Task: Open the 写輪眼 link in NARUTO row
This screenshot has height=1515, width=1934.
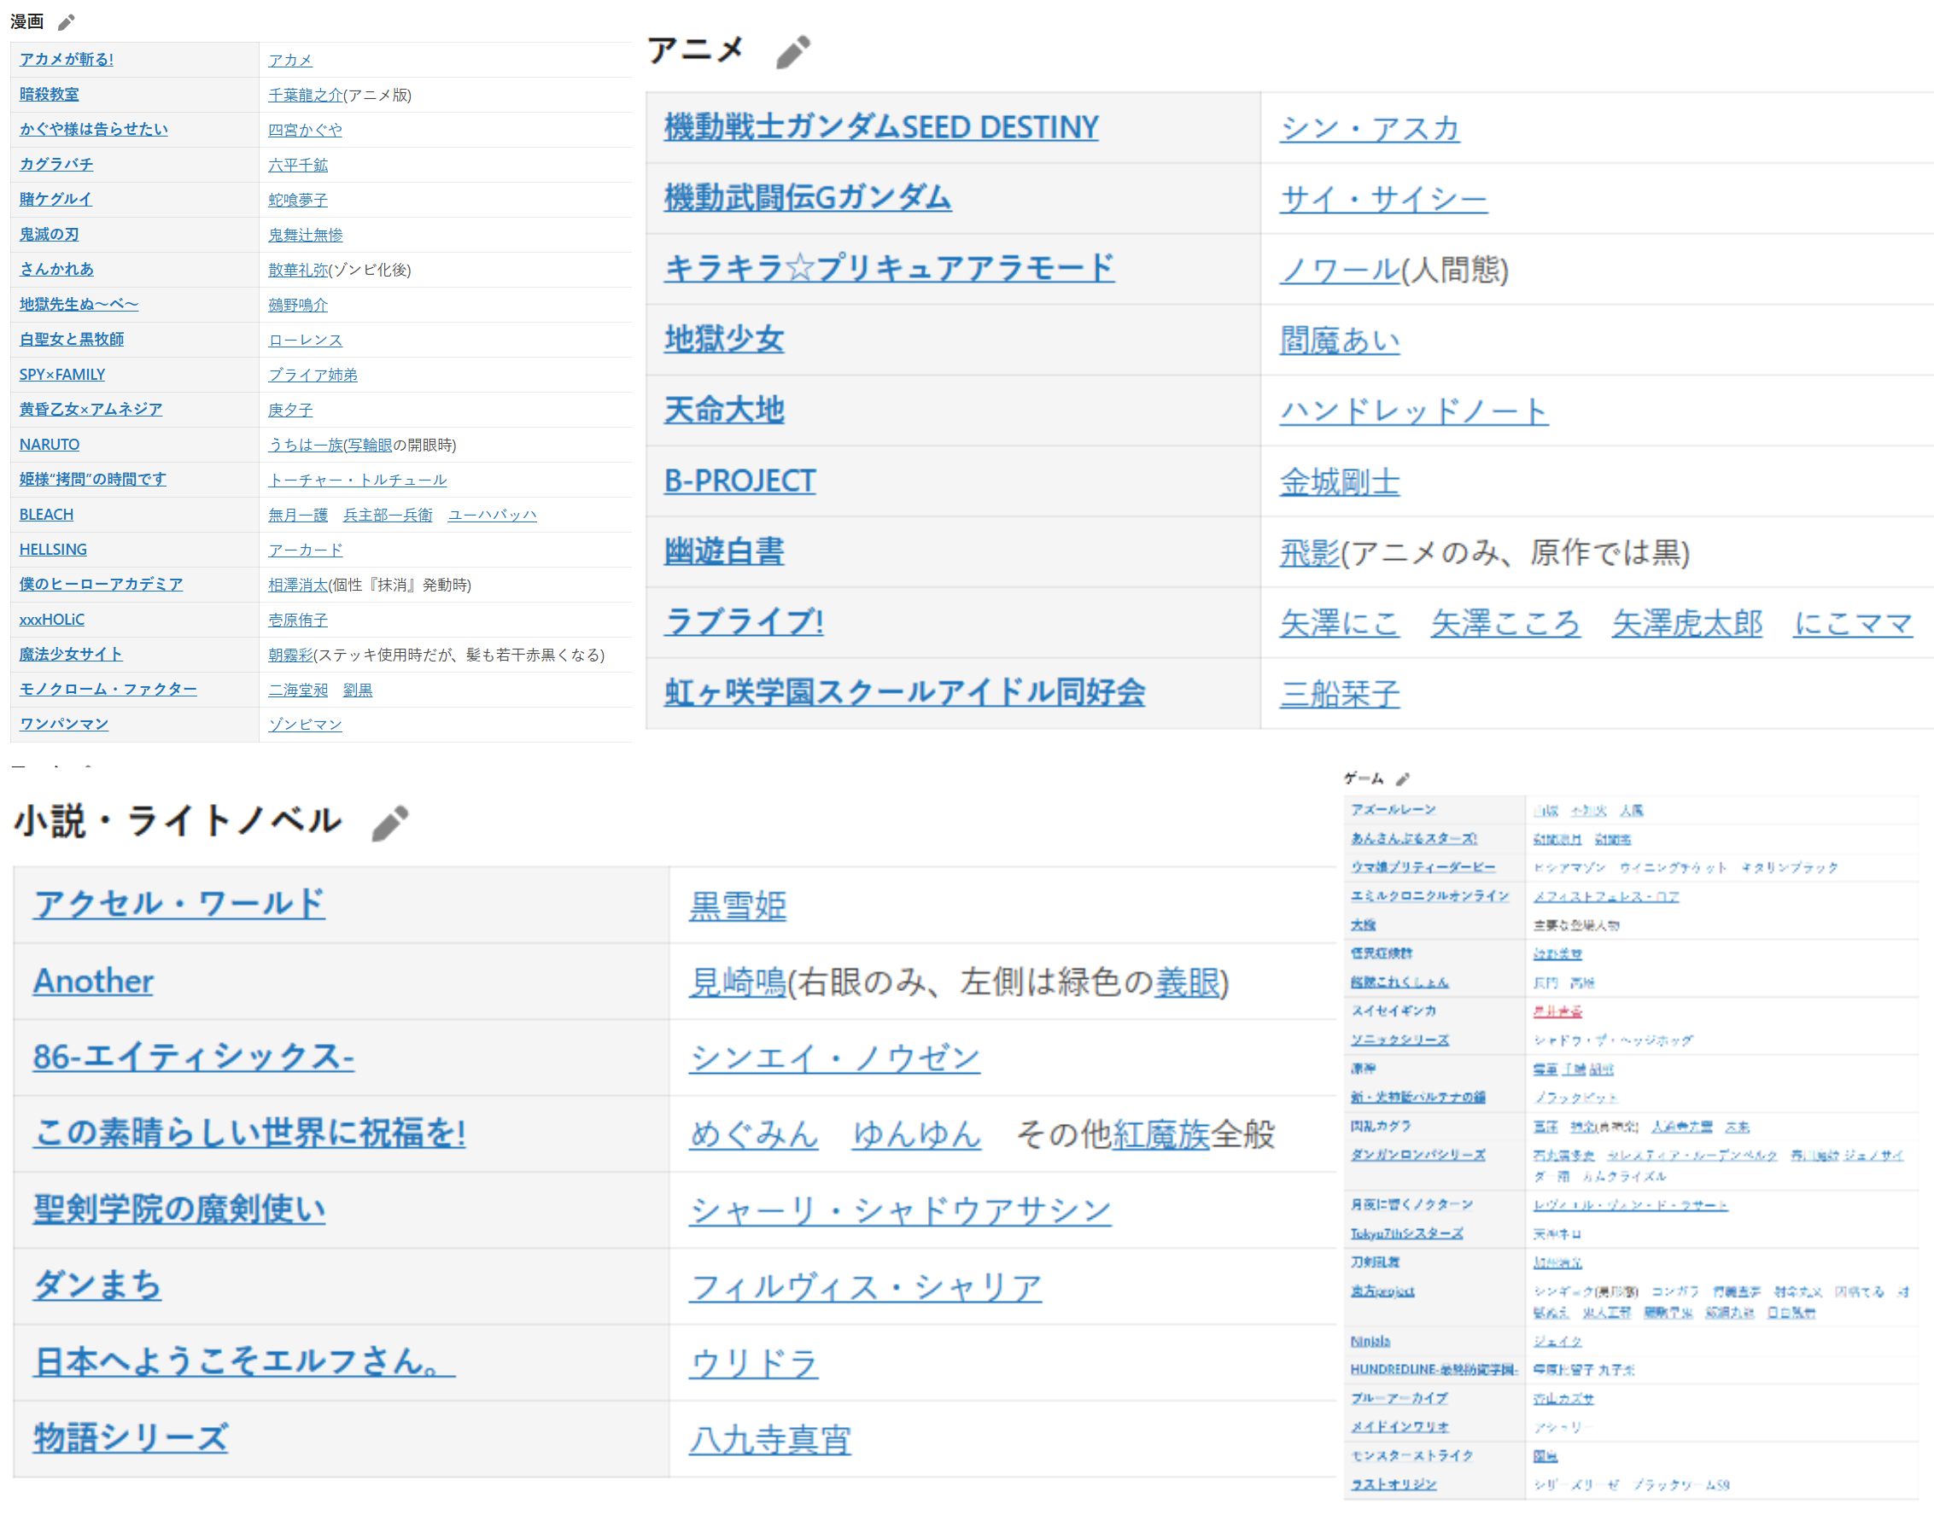Action: click(x=370, y=446)
